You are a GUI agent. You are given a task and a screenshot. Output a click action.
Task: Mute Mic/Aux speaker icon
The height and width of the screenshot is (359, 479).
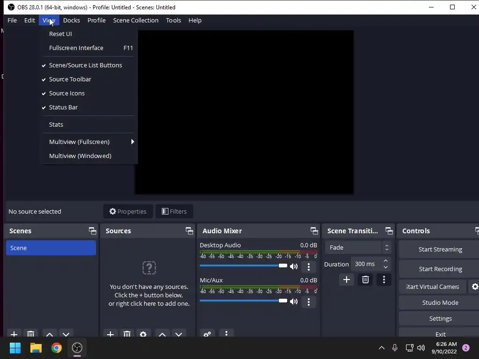coord(294,302)
